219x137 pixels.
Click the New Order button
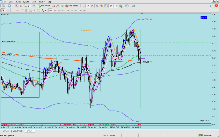(44, 6)
